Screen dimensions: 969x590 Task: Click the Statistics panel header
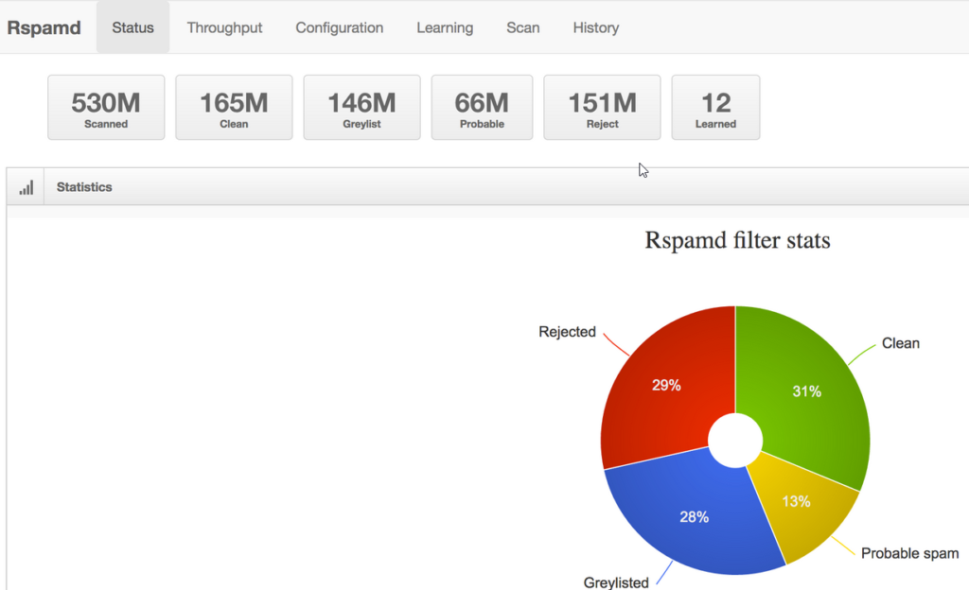(x=84, y=187)
